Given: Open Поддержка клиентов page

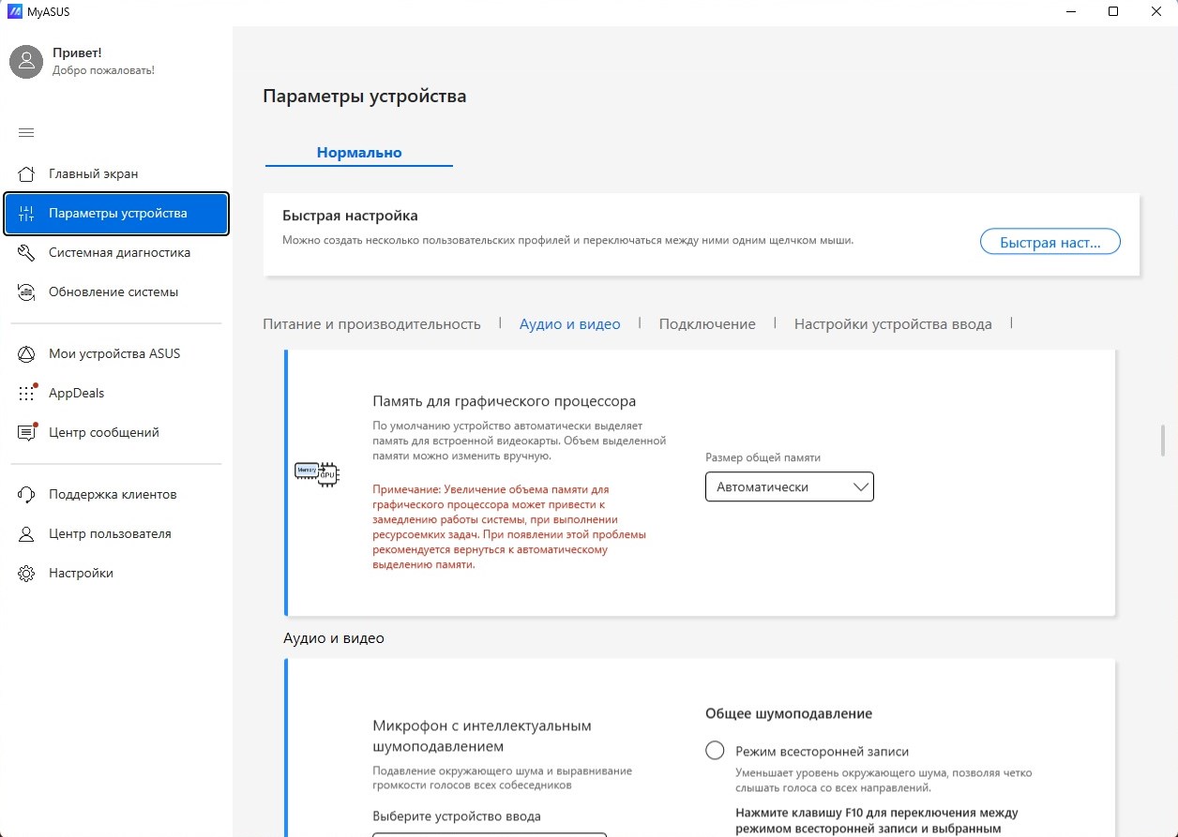Looking at the screenshot, I should point(116,494).
